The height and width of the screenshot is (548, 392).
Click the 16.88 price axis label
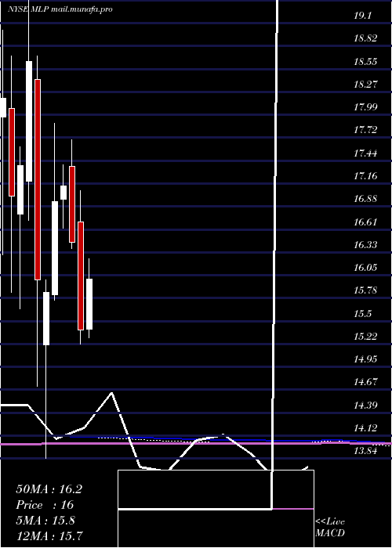tap(366, 199)
